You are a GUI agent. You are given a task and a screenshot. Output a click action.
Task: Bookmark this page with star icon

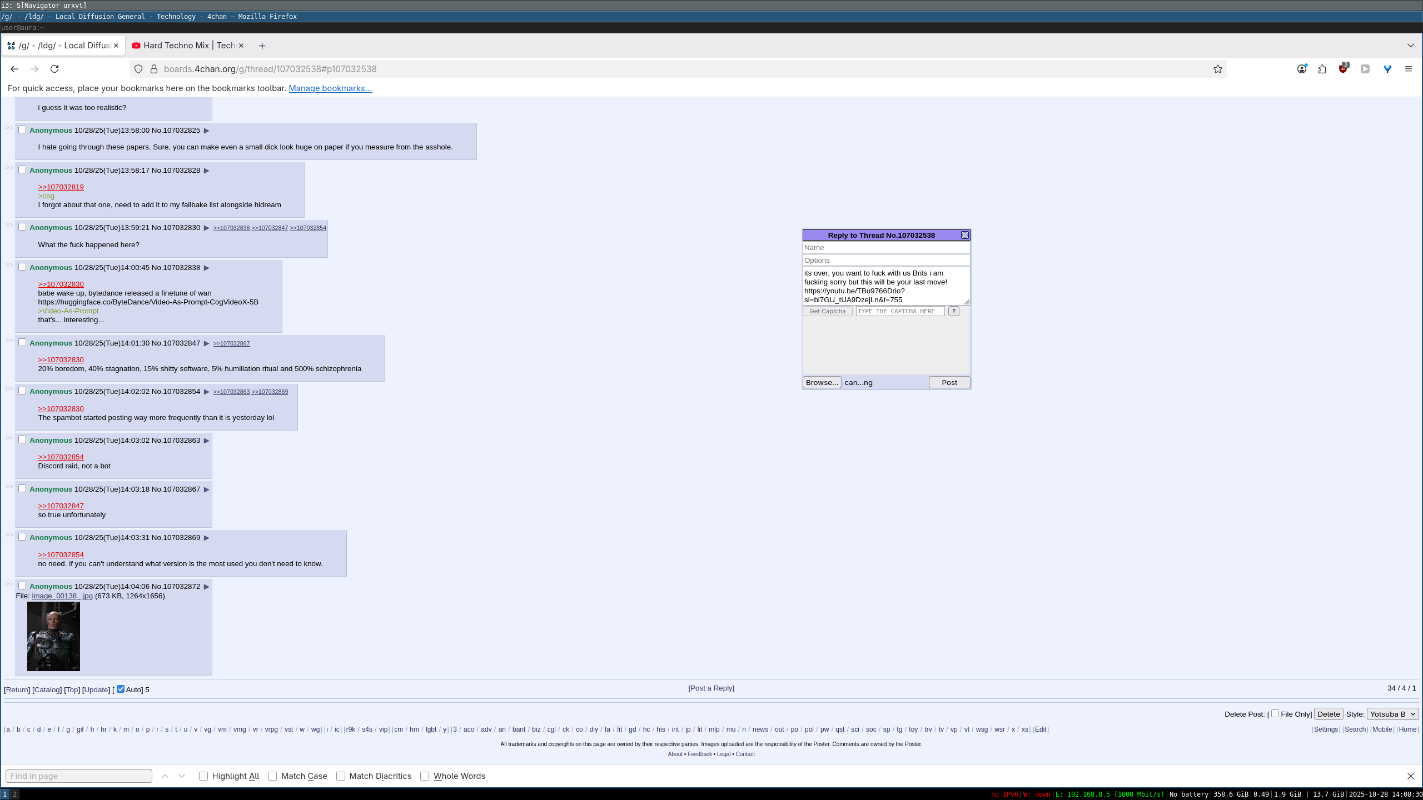click(x=1217, y=69)
